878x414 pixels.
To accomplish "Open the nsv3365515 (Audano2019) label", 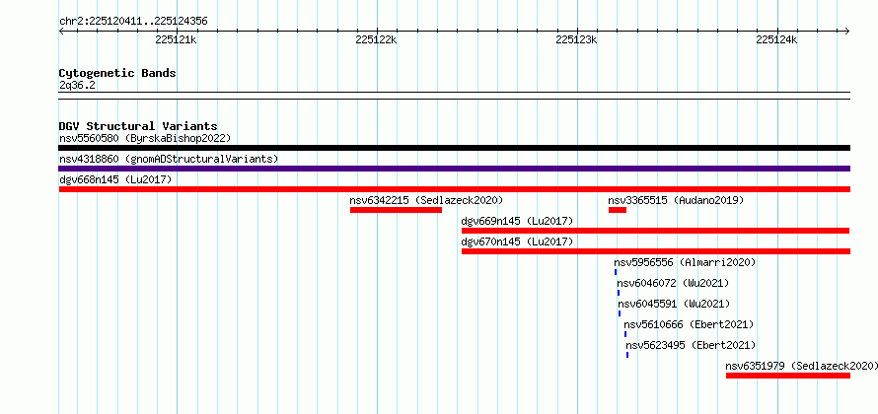I will tap(676, 200).
